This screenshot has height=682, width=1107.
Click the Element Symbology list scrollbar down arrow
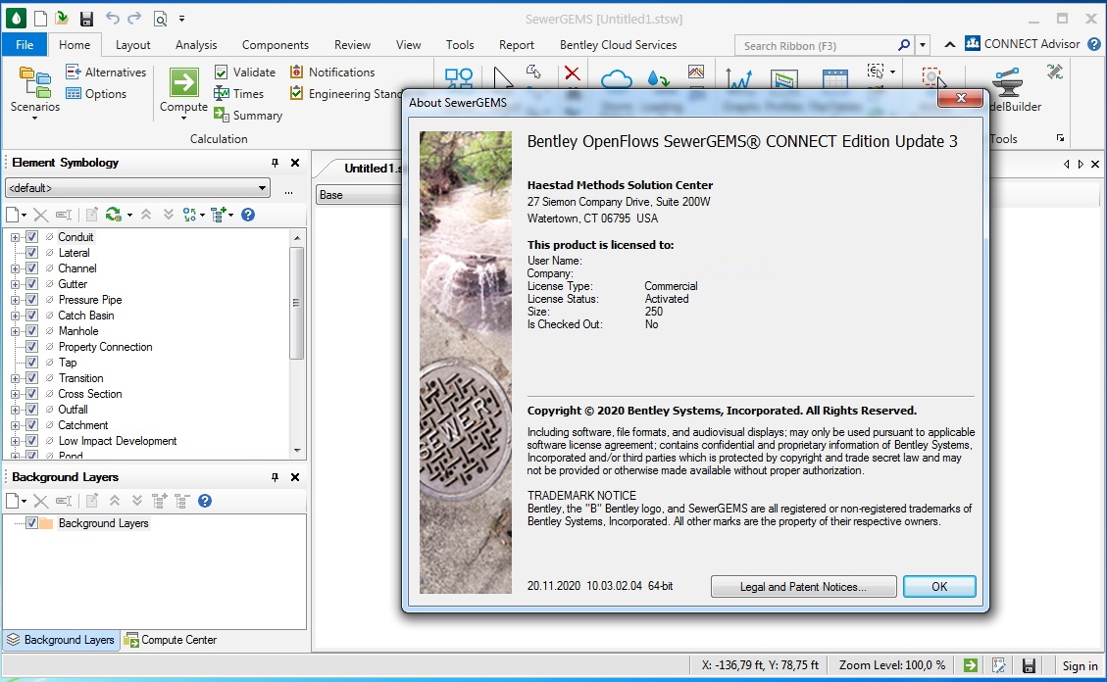(296, 450)
